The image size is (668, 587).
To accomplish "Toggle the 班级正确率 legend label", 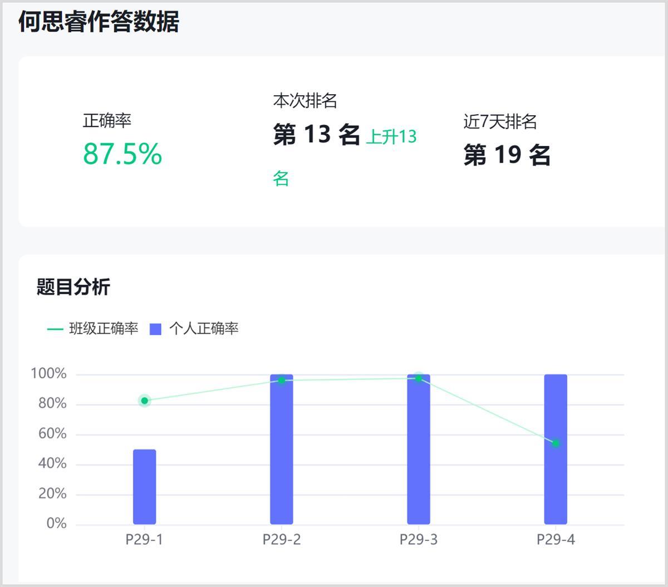I will point(104,329).
